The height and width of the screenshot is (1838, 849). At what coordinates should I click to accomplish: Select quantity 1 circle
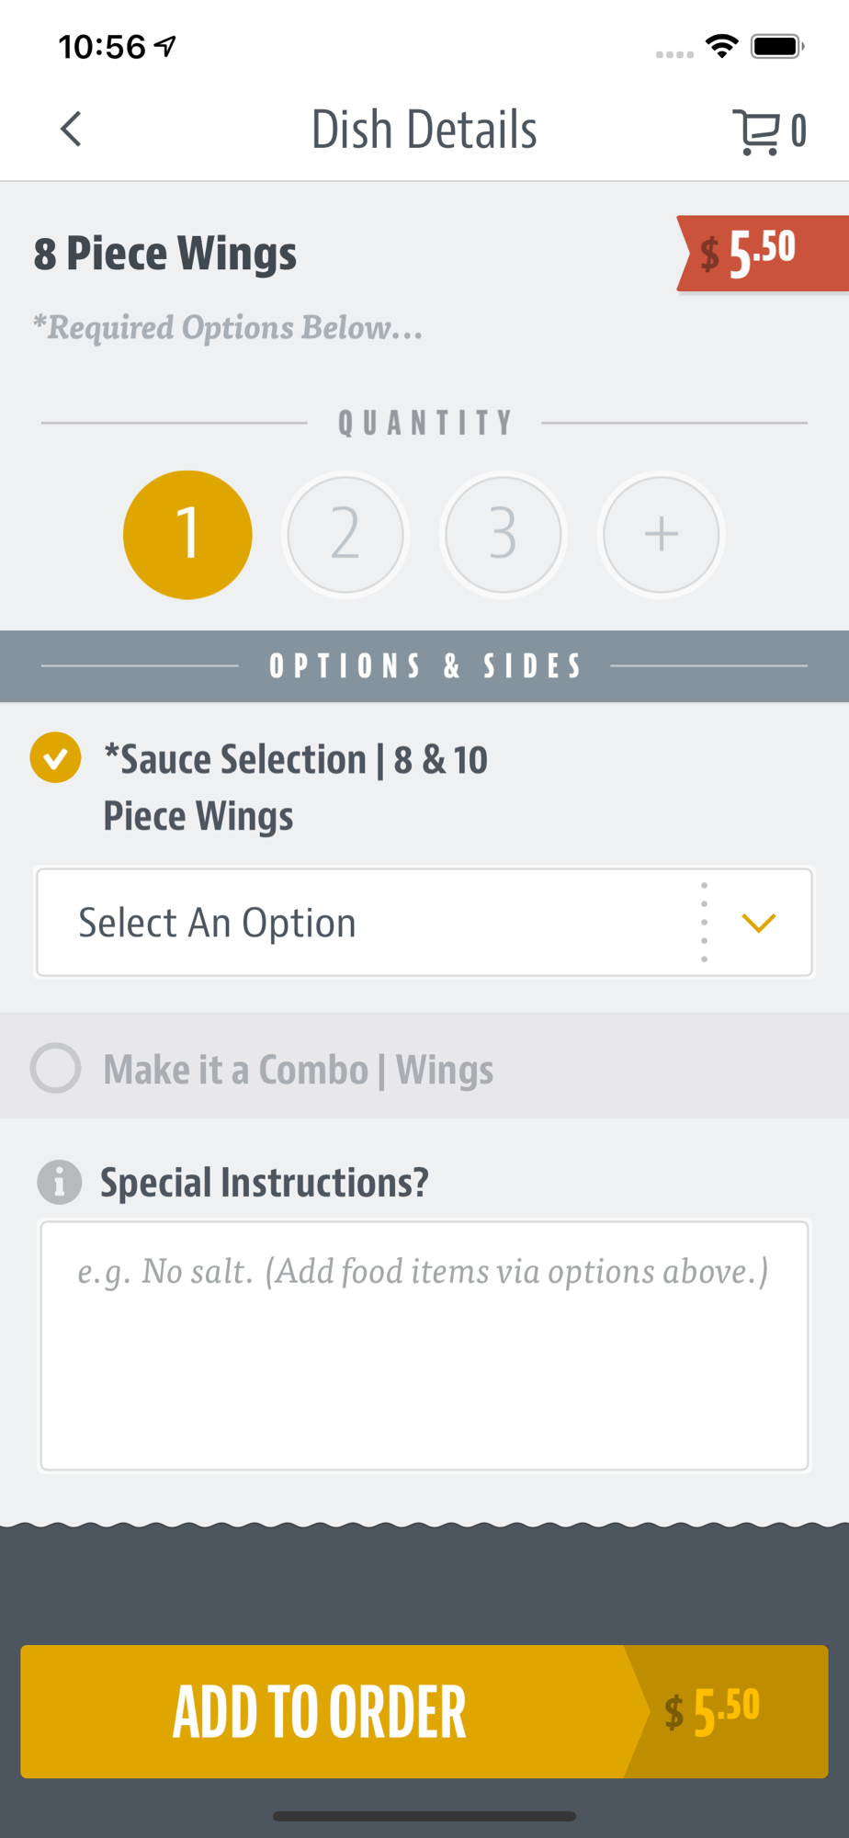click(x=187, y=534)
